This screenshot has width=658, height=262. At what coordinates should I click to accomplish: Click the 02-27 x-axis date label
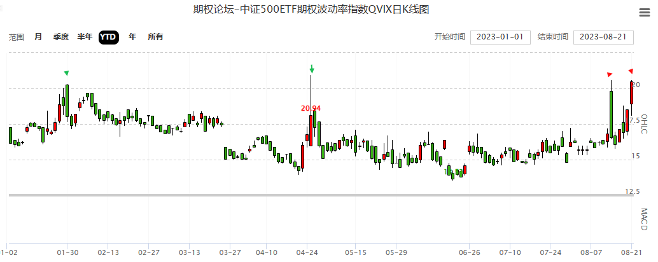149,252
